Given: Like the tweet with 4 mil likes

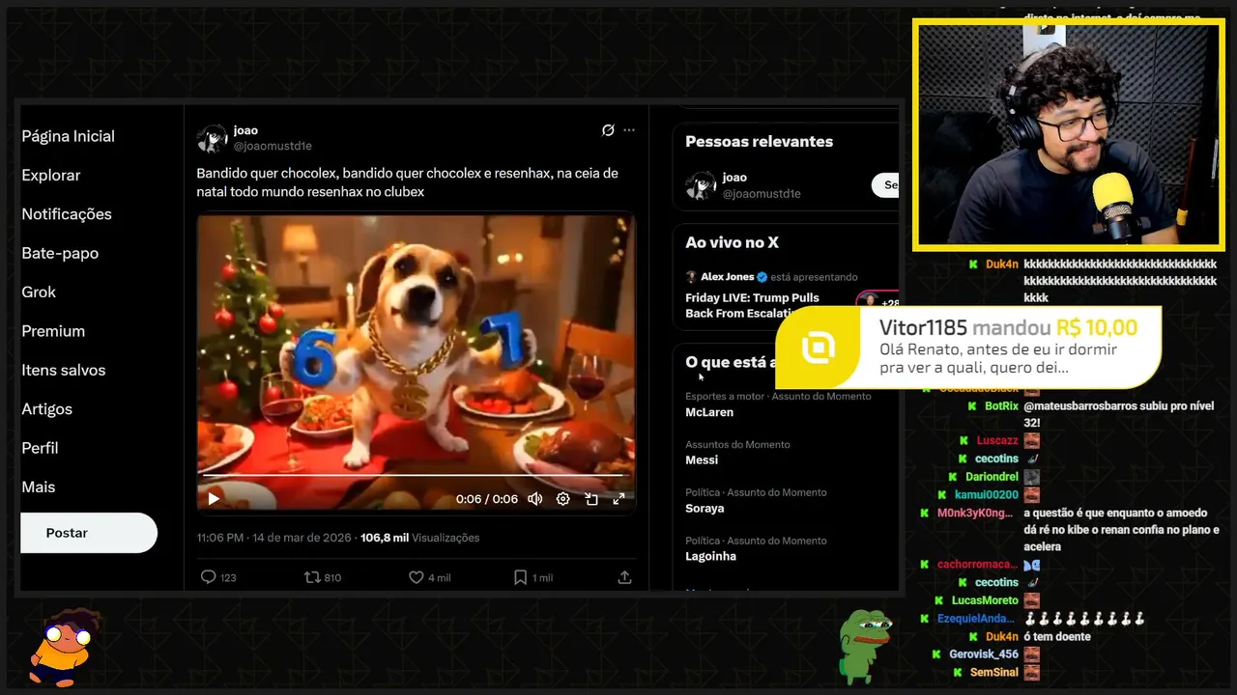Looking at the screenshot, I should [429, 577].
